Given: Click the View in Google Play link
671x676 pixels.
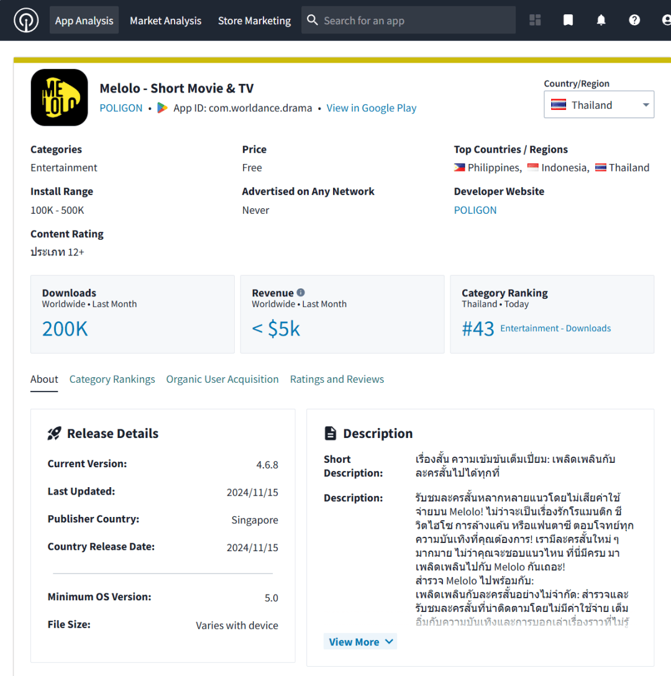Looking at the screenshot, I should 372,107.
